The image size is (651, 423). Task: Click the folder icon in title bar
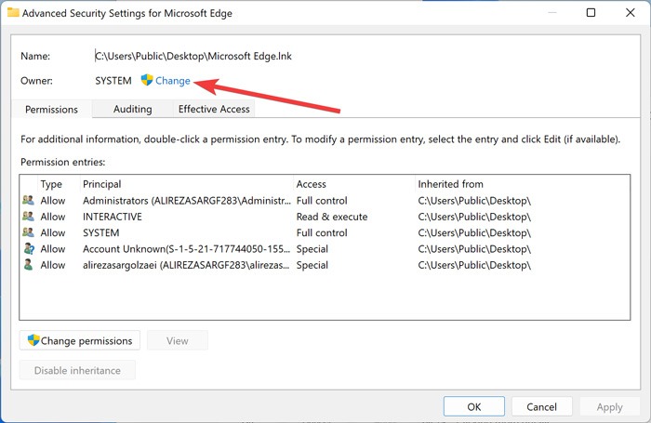pos(13,12)
